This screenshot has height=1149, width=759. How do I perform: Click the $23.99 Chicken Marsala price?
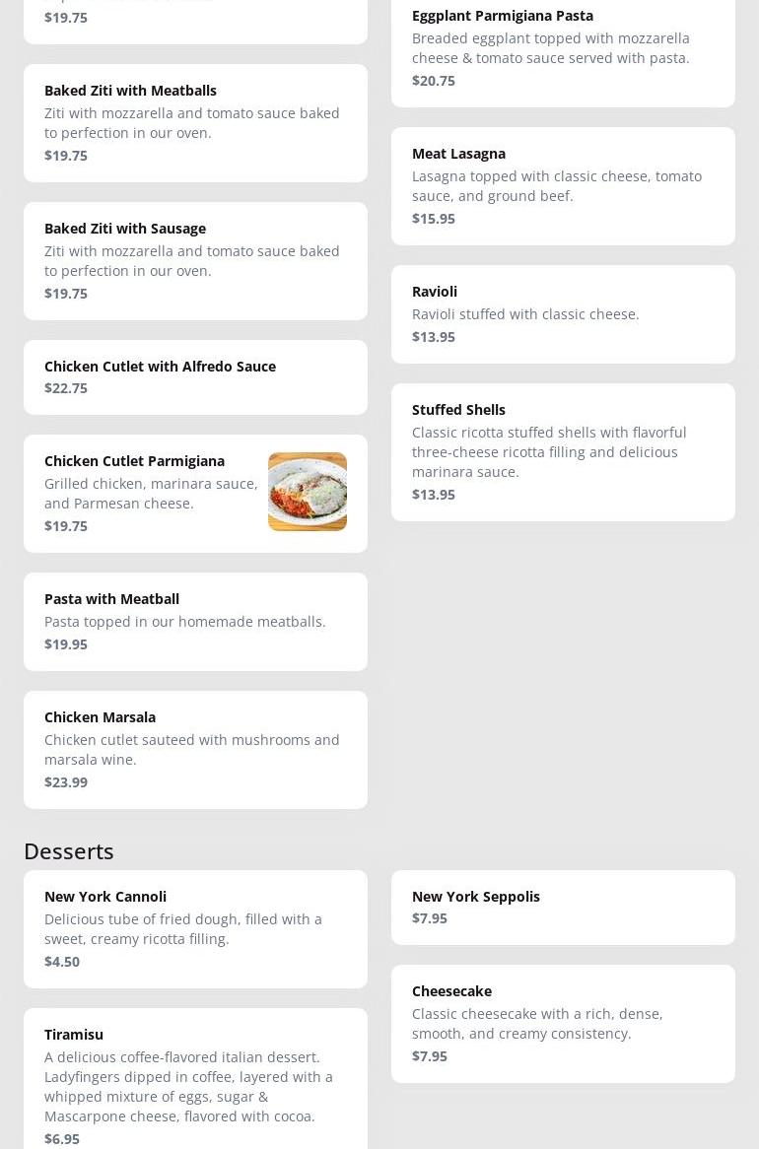pos(66,781)
